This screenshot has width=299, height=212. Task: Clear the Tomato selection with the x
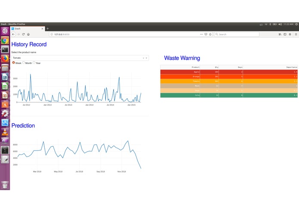click(143, 58)
